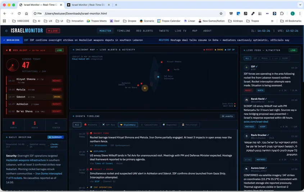Viewport: 304px width, 192px height.
Task: Switch to the RED ALERTS nav tab
Action: click(x=144, y=31)
